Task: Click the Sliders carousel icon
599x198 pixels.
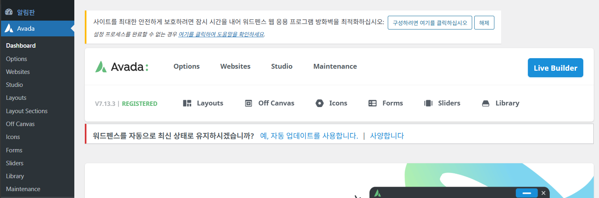Action: click(428, 103)
